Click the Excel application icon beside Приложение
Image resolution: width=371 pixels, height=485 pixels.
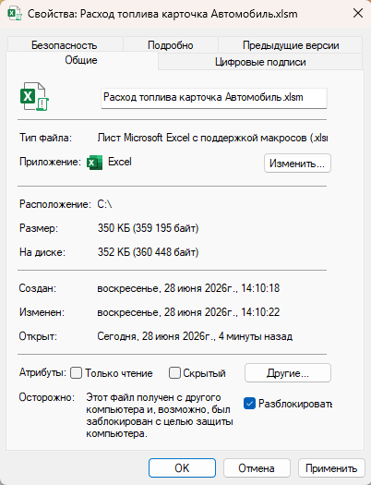(x=94, y=163)
